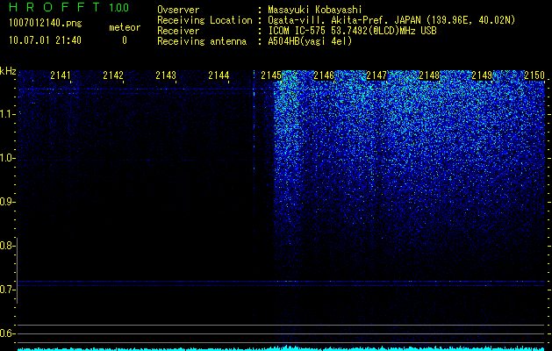Viewport: 552px width, 351px height.
Task: Click the 1.0 kHz axis label
Action: tap(6, 158)
